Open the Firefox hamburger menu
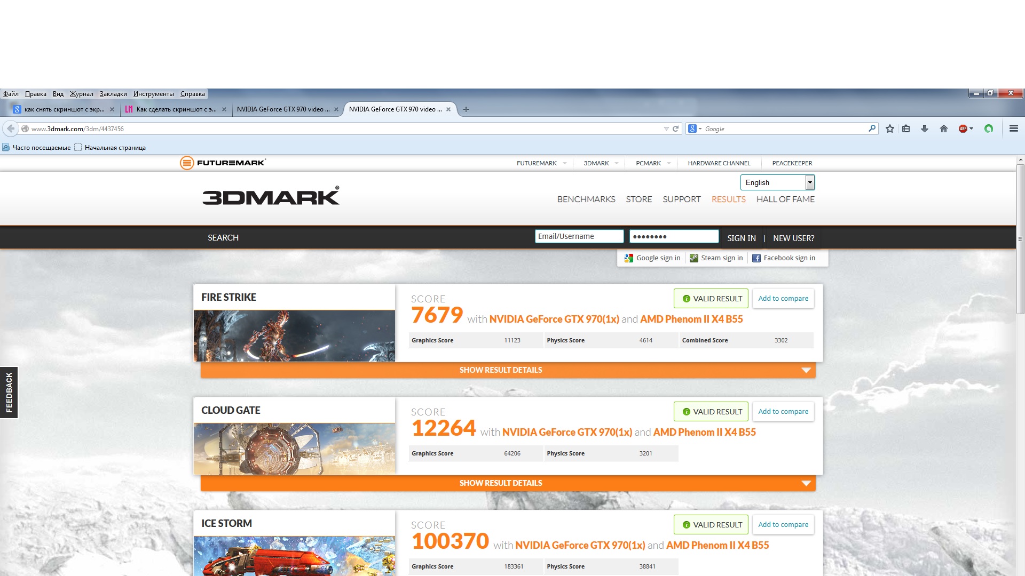The height and width of the screenshot is (576, 1025). 1013,129
